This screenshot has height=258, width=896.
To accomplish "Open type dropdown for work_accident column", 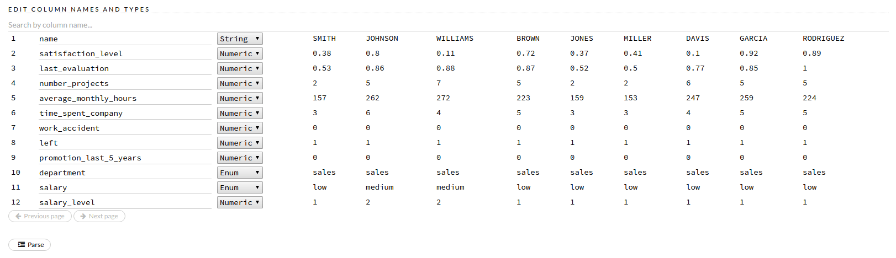I will [240, 128].
